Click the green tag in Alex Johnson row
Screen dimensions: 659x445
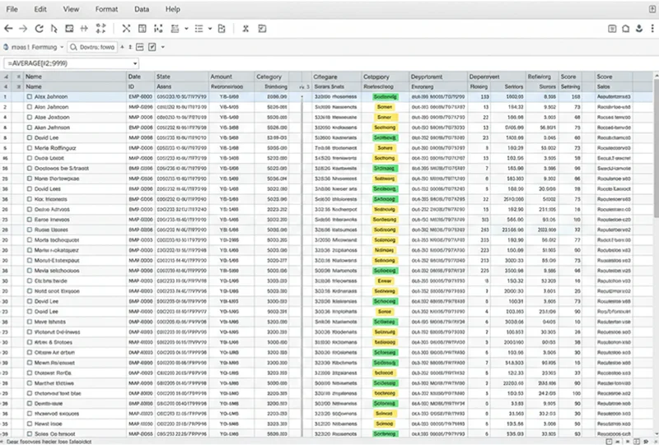(385, 97)
